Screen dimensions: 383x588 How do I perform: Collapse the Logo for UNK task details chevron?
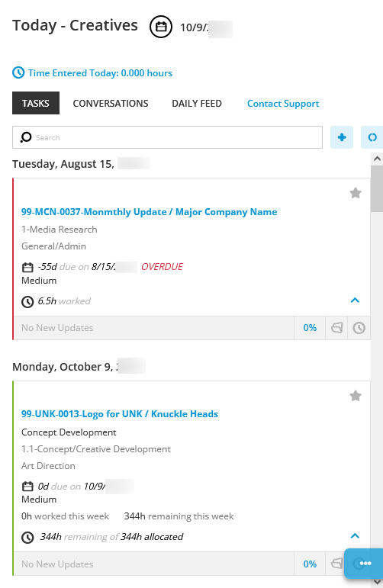click(x=355, y=536)
